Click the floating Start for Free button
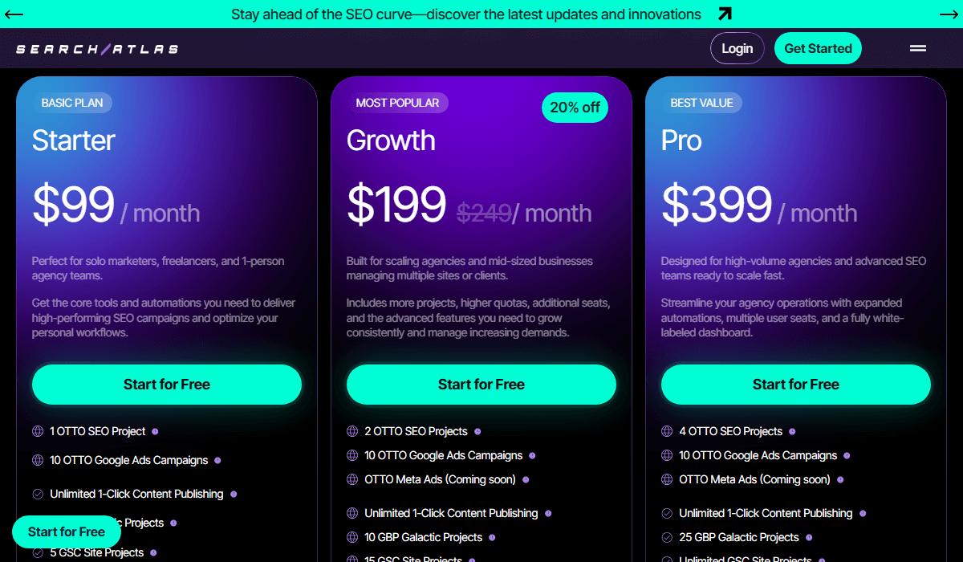This screenshot has height=562, width=963. point(67,531)
